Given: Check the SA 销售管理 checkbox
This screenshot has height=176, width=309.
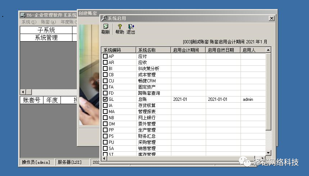Looking at the screenshot, I should pos(105,149).
